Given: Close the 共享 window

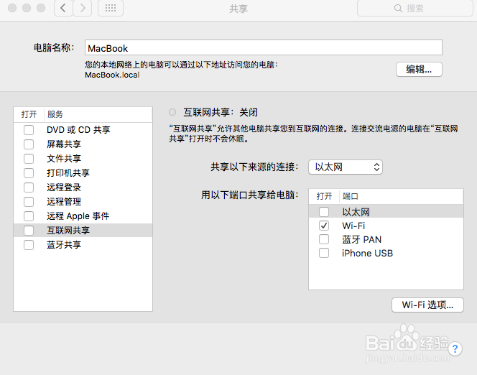Looking at the screenshot, I should [12, 8].
